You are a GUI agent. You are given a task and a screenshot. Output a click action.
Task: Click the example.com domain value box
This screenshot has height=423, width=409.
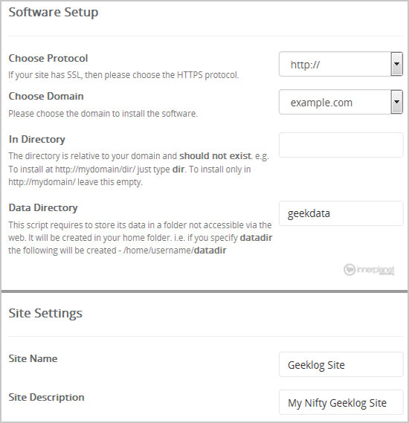click(x=341, y=102)
